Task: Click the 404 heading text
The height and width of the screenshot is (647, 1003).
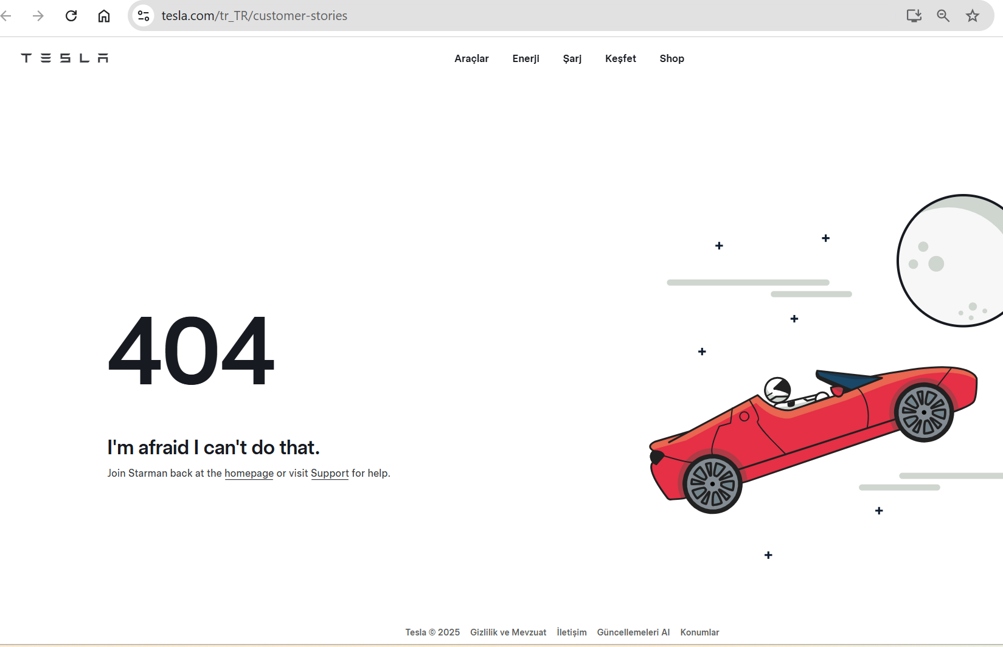Action: coord(191,351)
